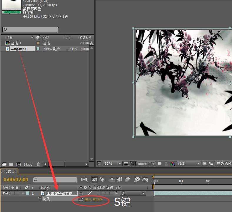Click the show channel RGB icon
The image size is (232, 212).
coord(173,163)
